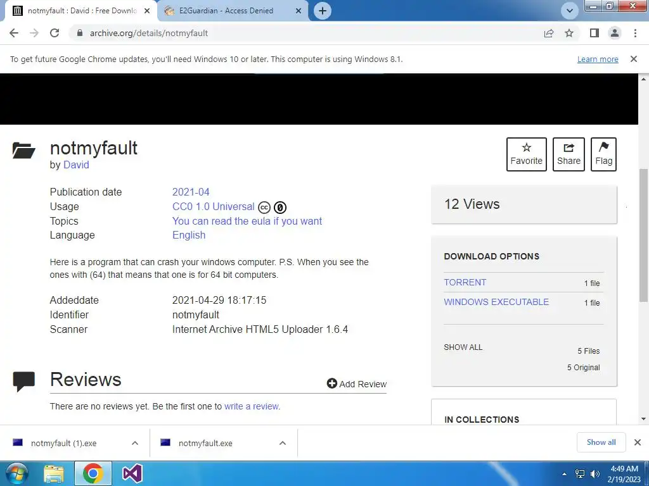Bookmark this tab with star icon
This screenshot has width=649, height=486.
pos(569,33)
